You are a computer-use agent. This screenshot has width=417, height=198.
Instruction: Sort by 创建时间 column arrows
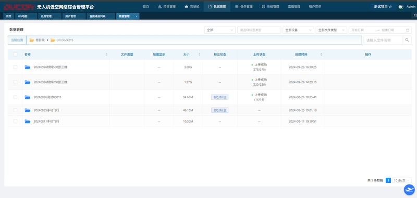pyautogui.click(x=321, y=55)
